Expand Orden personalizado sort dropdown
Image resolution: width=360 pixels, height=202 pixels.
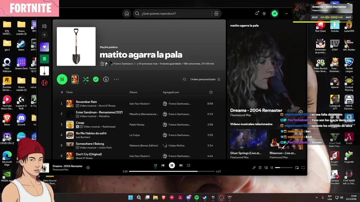(x=205, y=79)
